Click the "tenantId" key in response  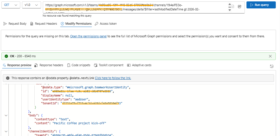click(x=49, y=103)
